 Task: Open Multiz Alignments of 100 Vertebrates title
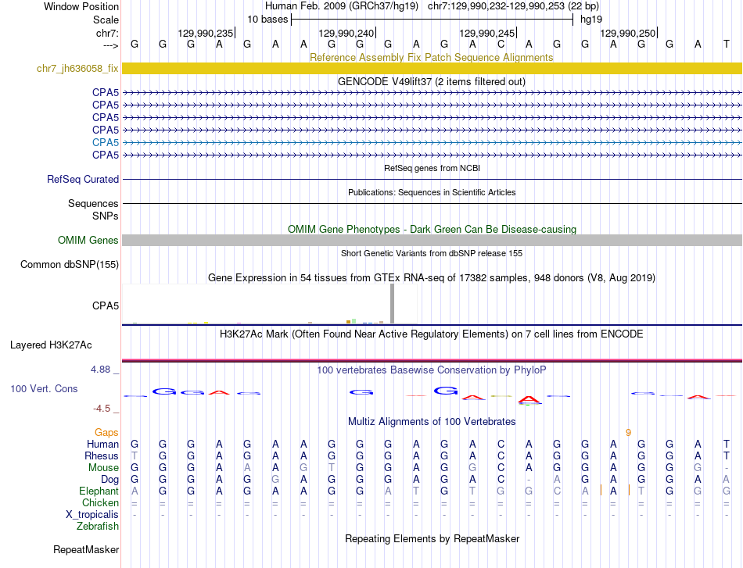click(432, 421)
